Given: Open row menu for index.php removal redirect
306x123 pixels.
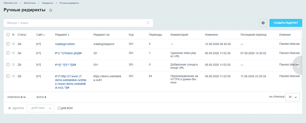Looking at the screenshot, I should (x=13, y=53).
